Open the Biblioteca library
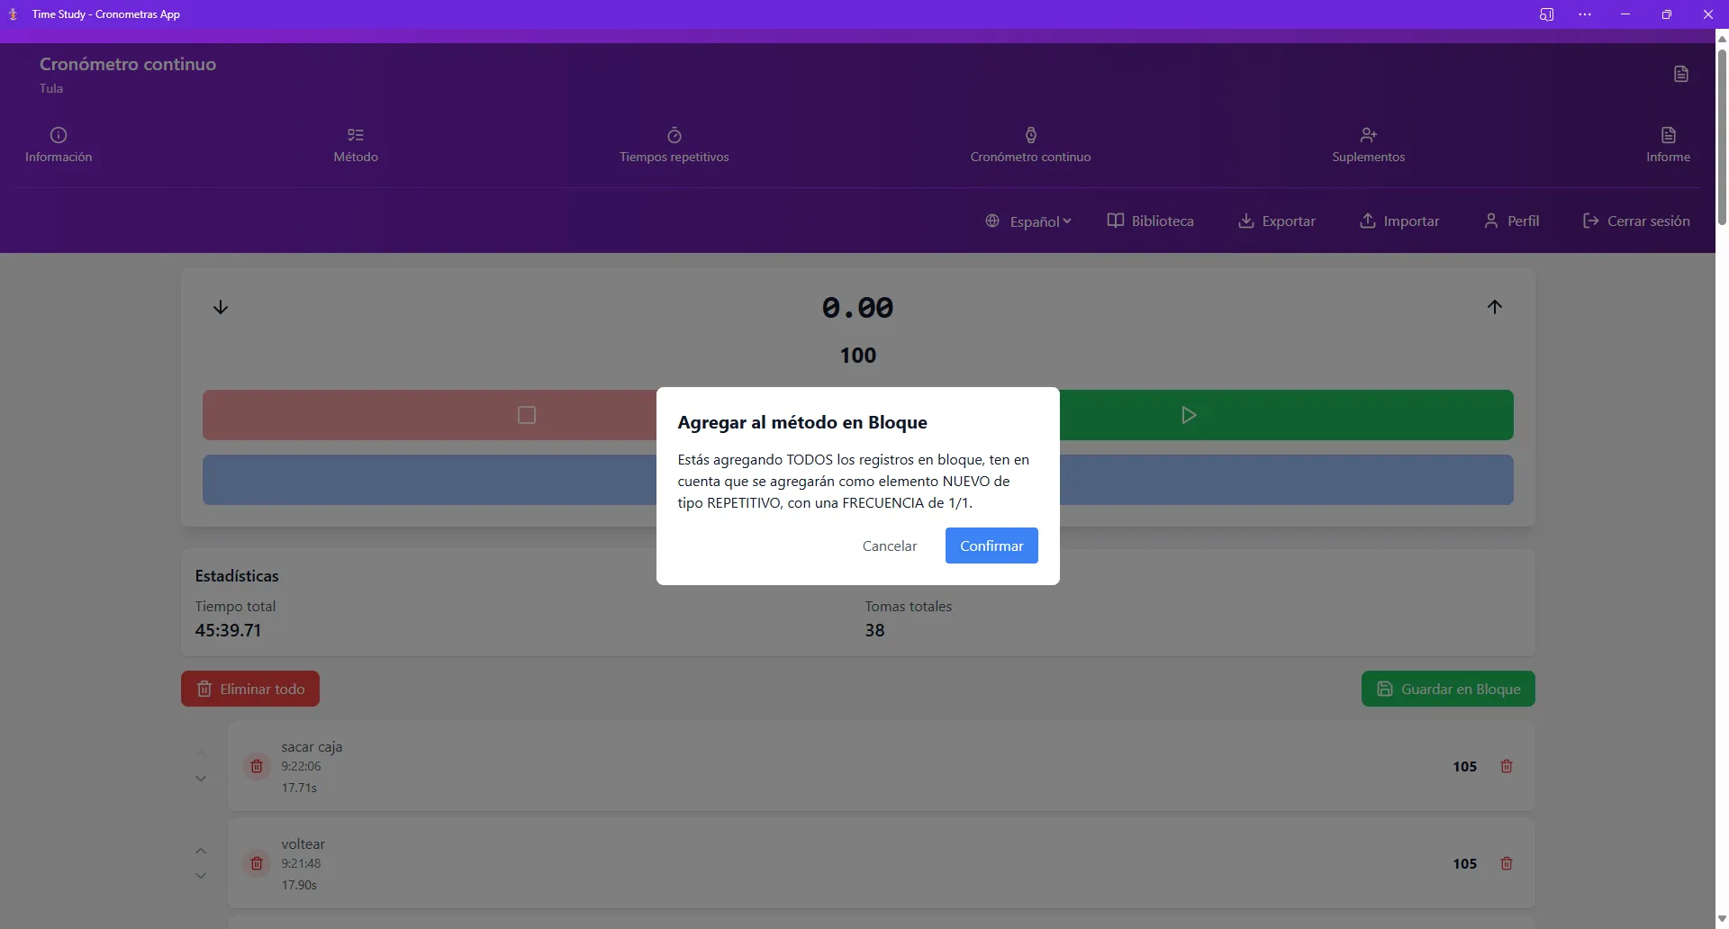Screen dimensions: 1729x929 pyautogui.click(x=1150, y=221)
